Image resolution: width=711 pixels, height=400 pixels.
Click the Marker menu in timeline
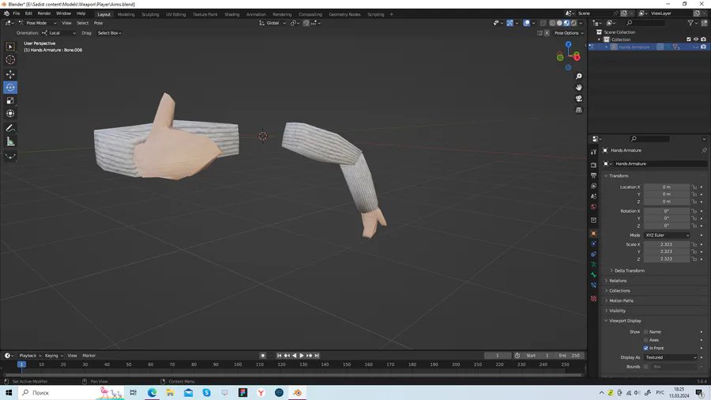click(88, 356)
